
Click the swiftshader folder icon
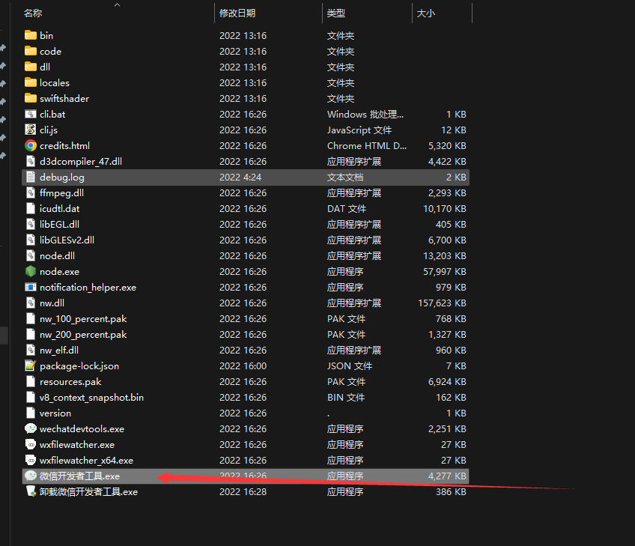tap(31, 98)
